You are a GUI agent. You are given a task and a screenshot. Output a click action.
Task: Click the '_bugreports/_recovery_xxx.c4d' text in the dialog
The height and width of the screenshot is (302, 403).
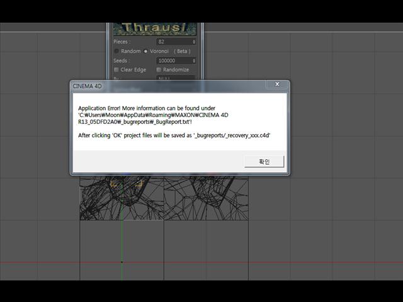pos(232,135)
